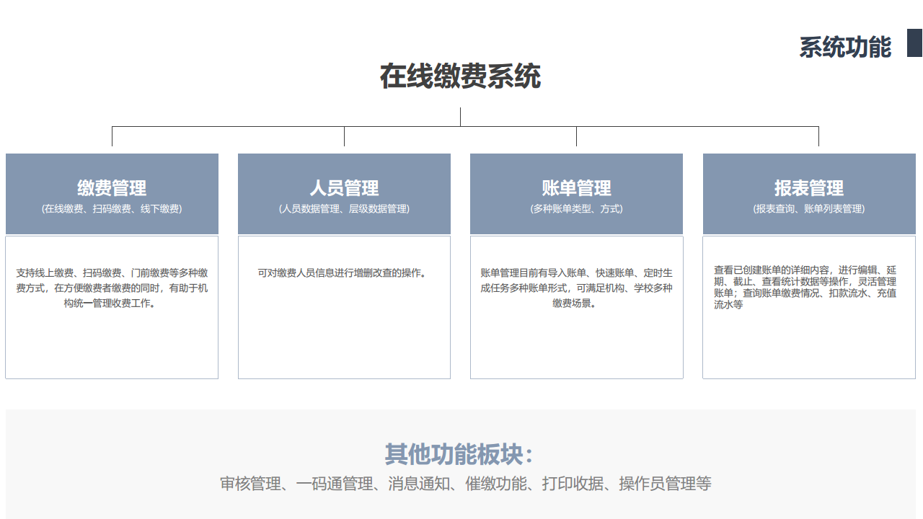Click the 其他功能板块 heading
This screenshot has width=923, height=519.
(460, 455)
